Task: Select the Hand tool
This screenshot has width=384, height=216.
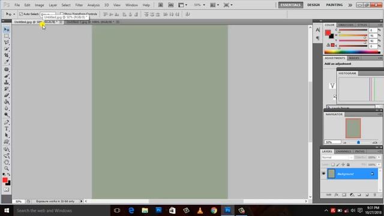Action: coord(7,162)
